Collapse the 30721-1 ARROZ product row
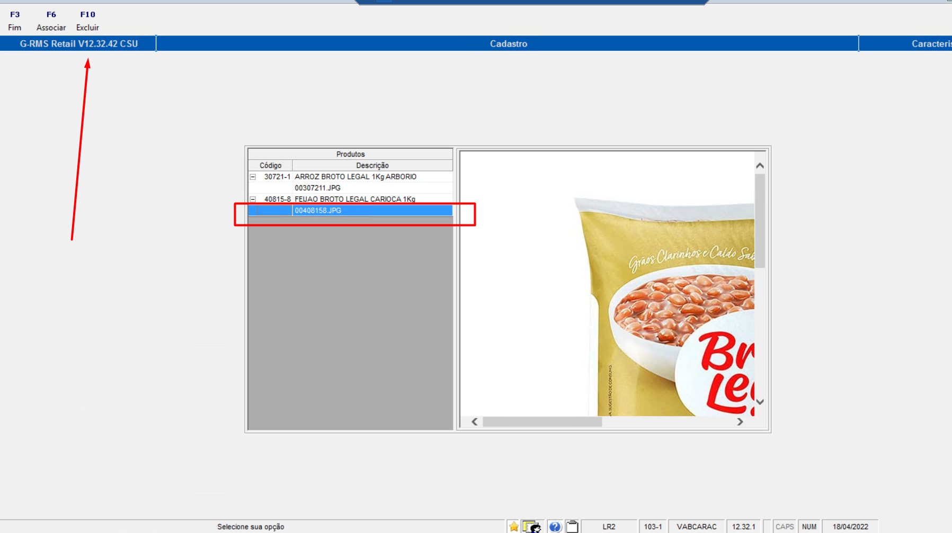This screenshot has width=952, height=533. [253, 177]
